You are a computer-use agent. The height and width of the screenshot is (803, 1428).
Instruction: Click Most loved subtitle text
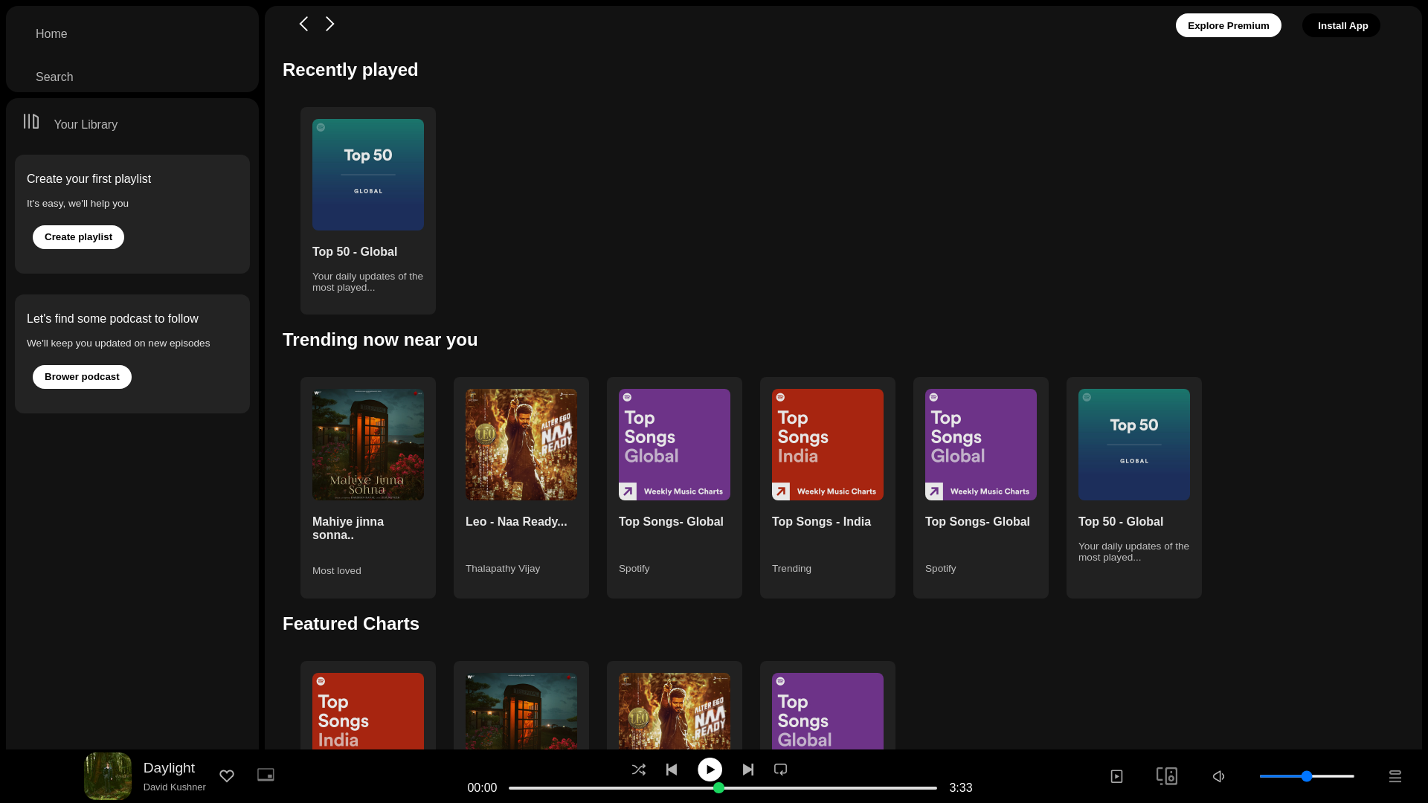click(337, 571)
